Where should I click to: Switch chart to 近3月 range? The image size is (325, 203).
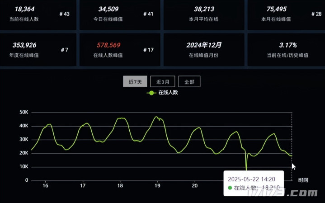163,81
